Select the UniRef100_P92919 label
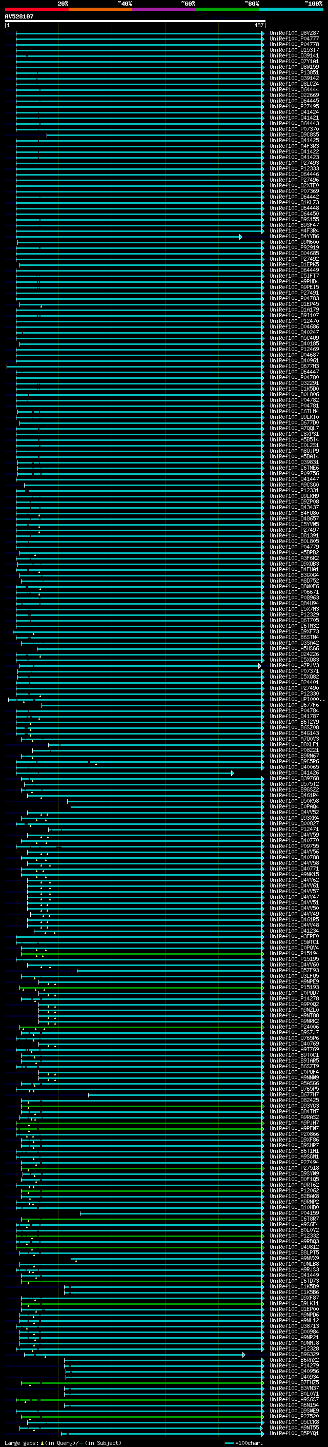The width and height of the screenshot is (328, 1447). [x=294, y=248]
